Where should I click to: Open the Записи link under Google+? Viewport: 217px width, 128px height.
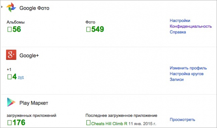pyautogui.click(x=177, y=80)
